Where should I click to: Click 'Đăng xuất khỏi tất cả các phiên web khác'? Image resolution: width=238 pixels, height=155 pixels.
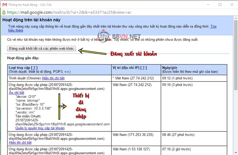click(x=42, y=49)
